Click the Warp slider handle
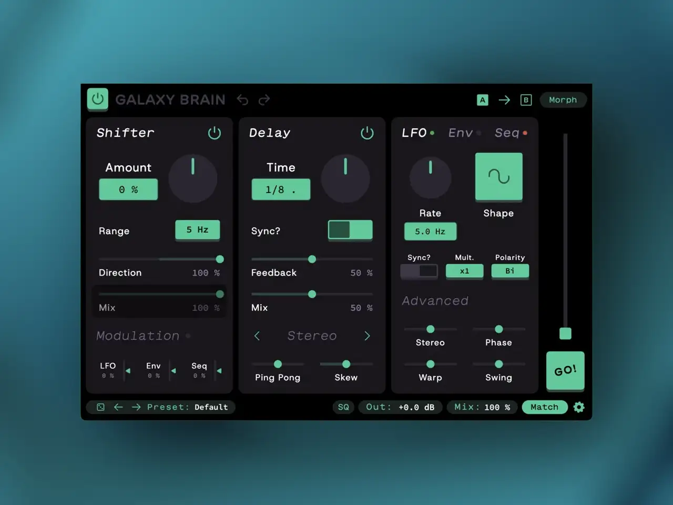This screenshot has height=505, width=673. (x=430, y=364)
